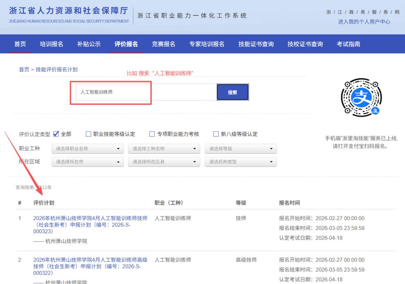Select the 评价报名 navigation tab
Screen dimensions: 405x284
point(126,44)
